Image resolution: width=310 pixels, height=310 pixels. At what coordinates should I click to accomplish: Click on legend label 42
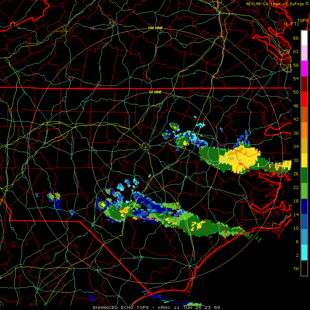(x=296, y=120)
